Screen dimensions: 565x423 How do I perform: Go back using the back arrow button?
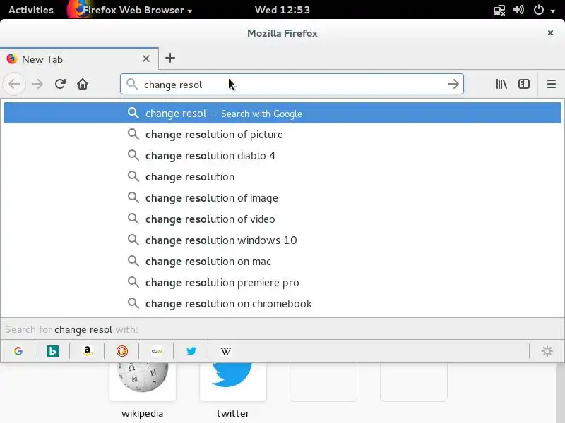coord(14,84)
